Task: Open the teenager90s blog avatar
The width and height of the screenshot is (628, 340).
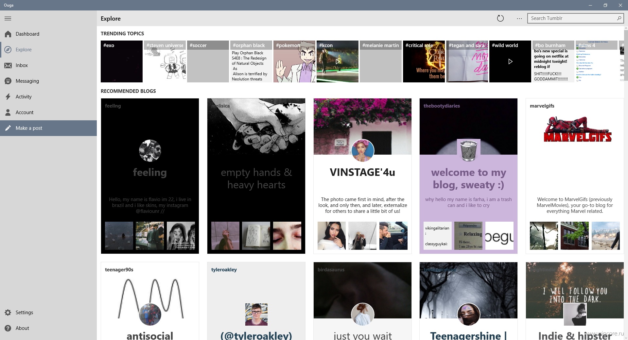Action: pos(150,314)
